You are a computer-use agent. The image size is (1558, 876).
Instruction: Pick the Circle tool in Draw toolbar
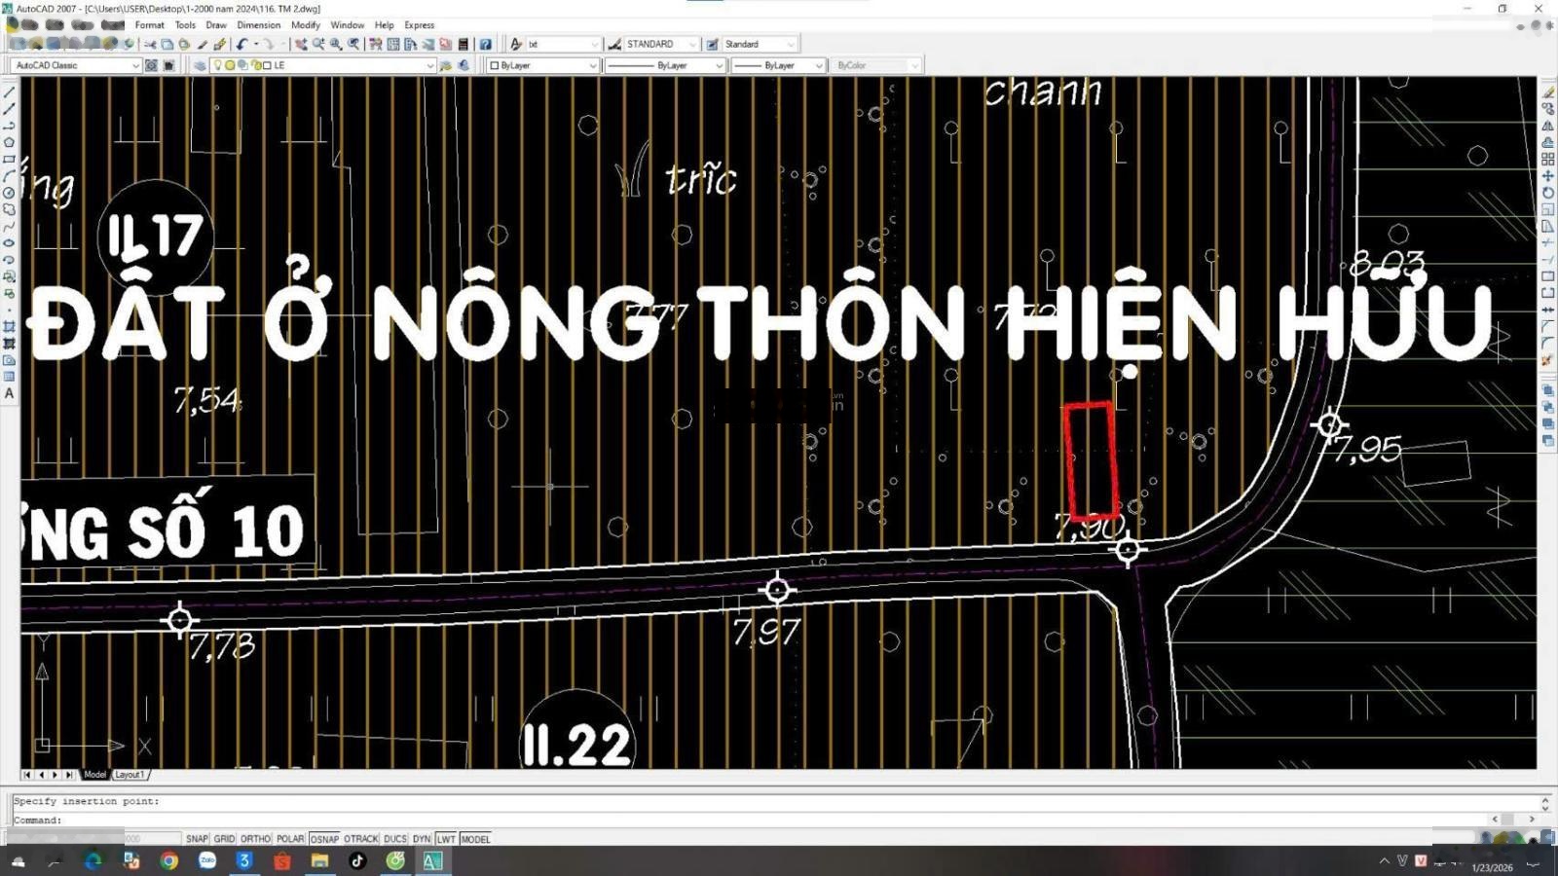pyautogui.click(x=9, y=193)
